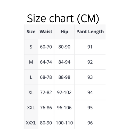Viewport: 129px width, 129px height.
Task: Click waist value 76-86
Action: tap(46, 108)
